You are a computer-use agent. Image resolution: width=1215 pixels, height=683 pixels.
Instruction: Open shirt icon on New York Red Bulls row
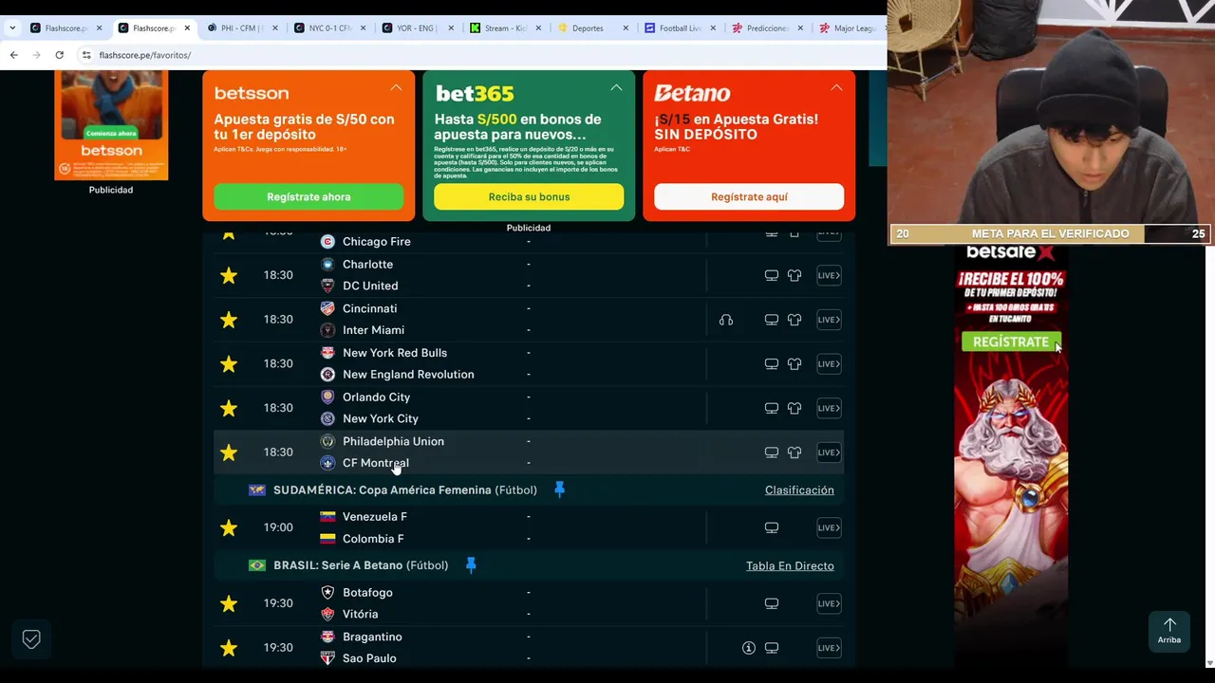pos(794,363)
